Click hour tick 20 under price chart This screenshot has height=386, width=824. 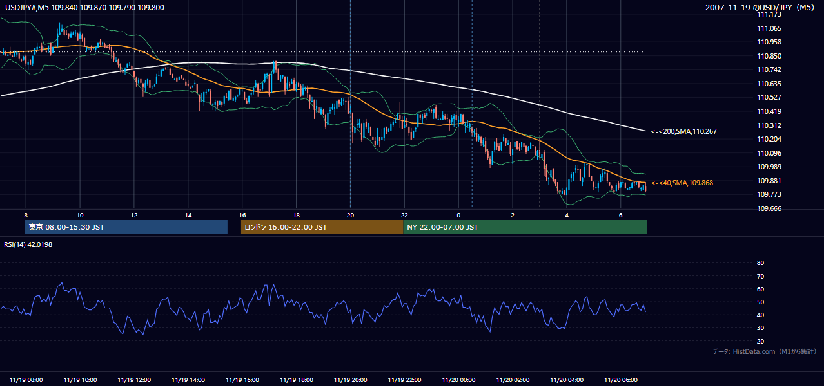tap(350, 215)
